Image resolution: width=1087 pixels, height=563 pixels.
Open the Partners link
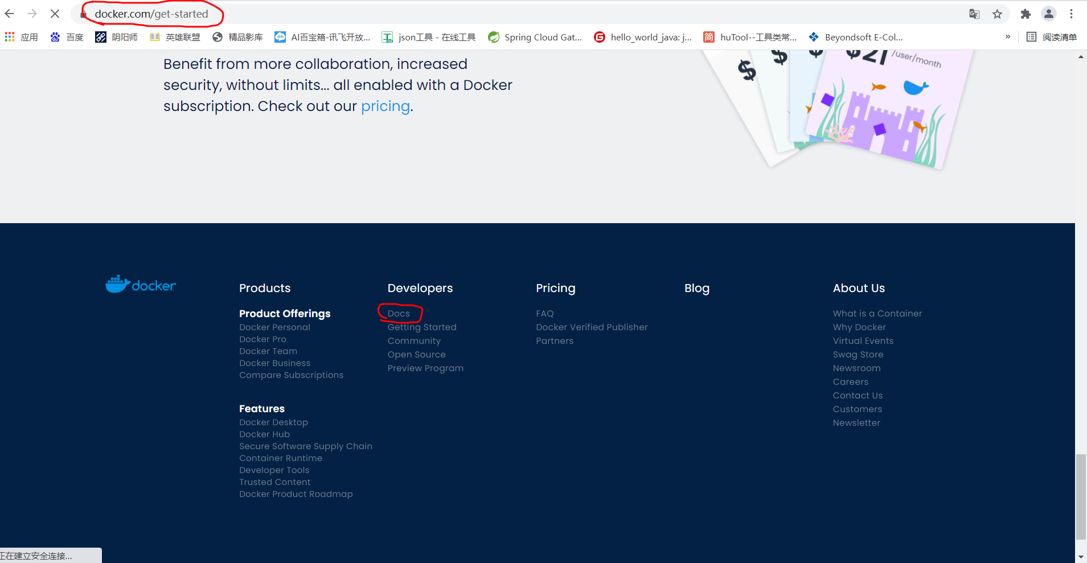555,341
